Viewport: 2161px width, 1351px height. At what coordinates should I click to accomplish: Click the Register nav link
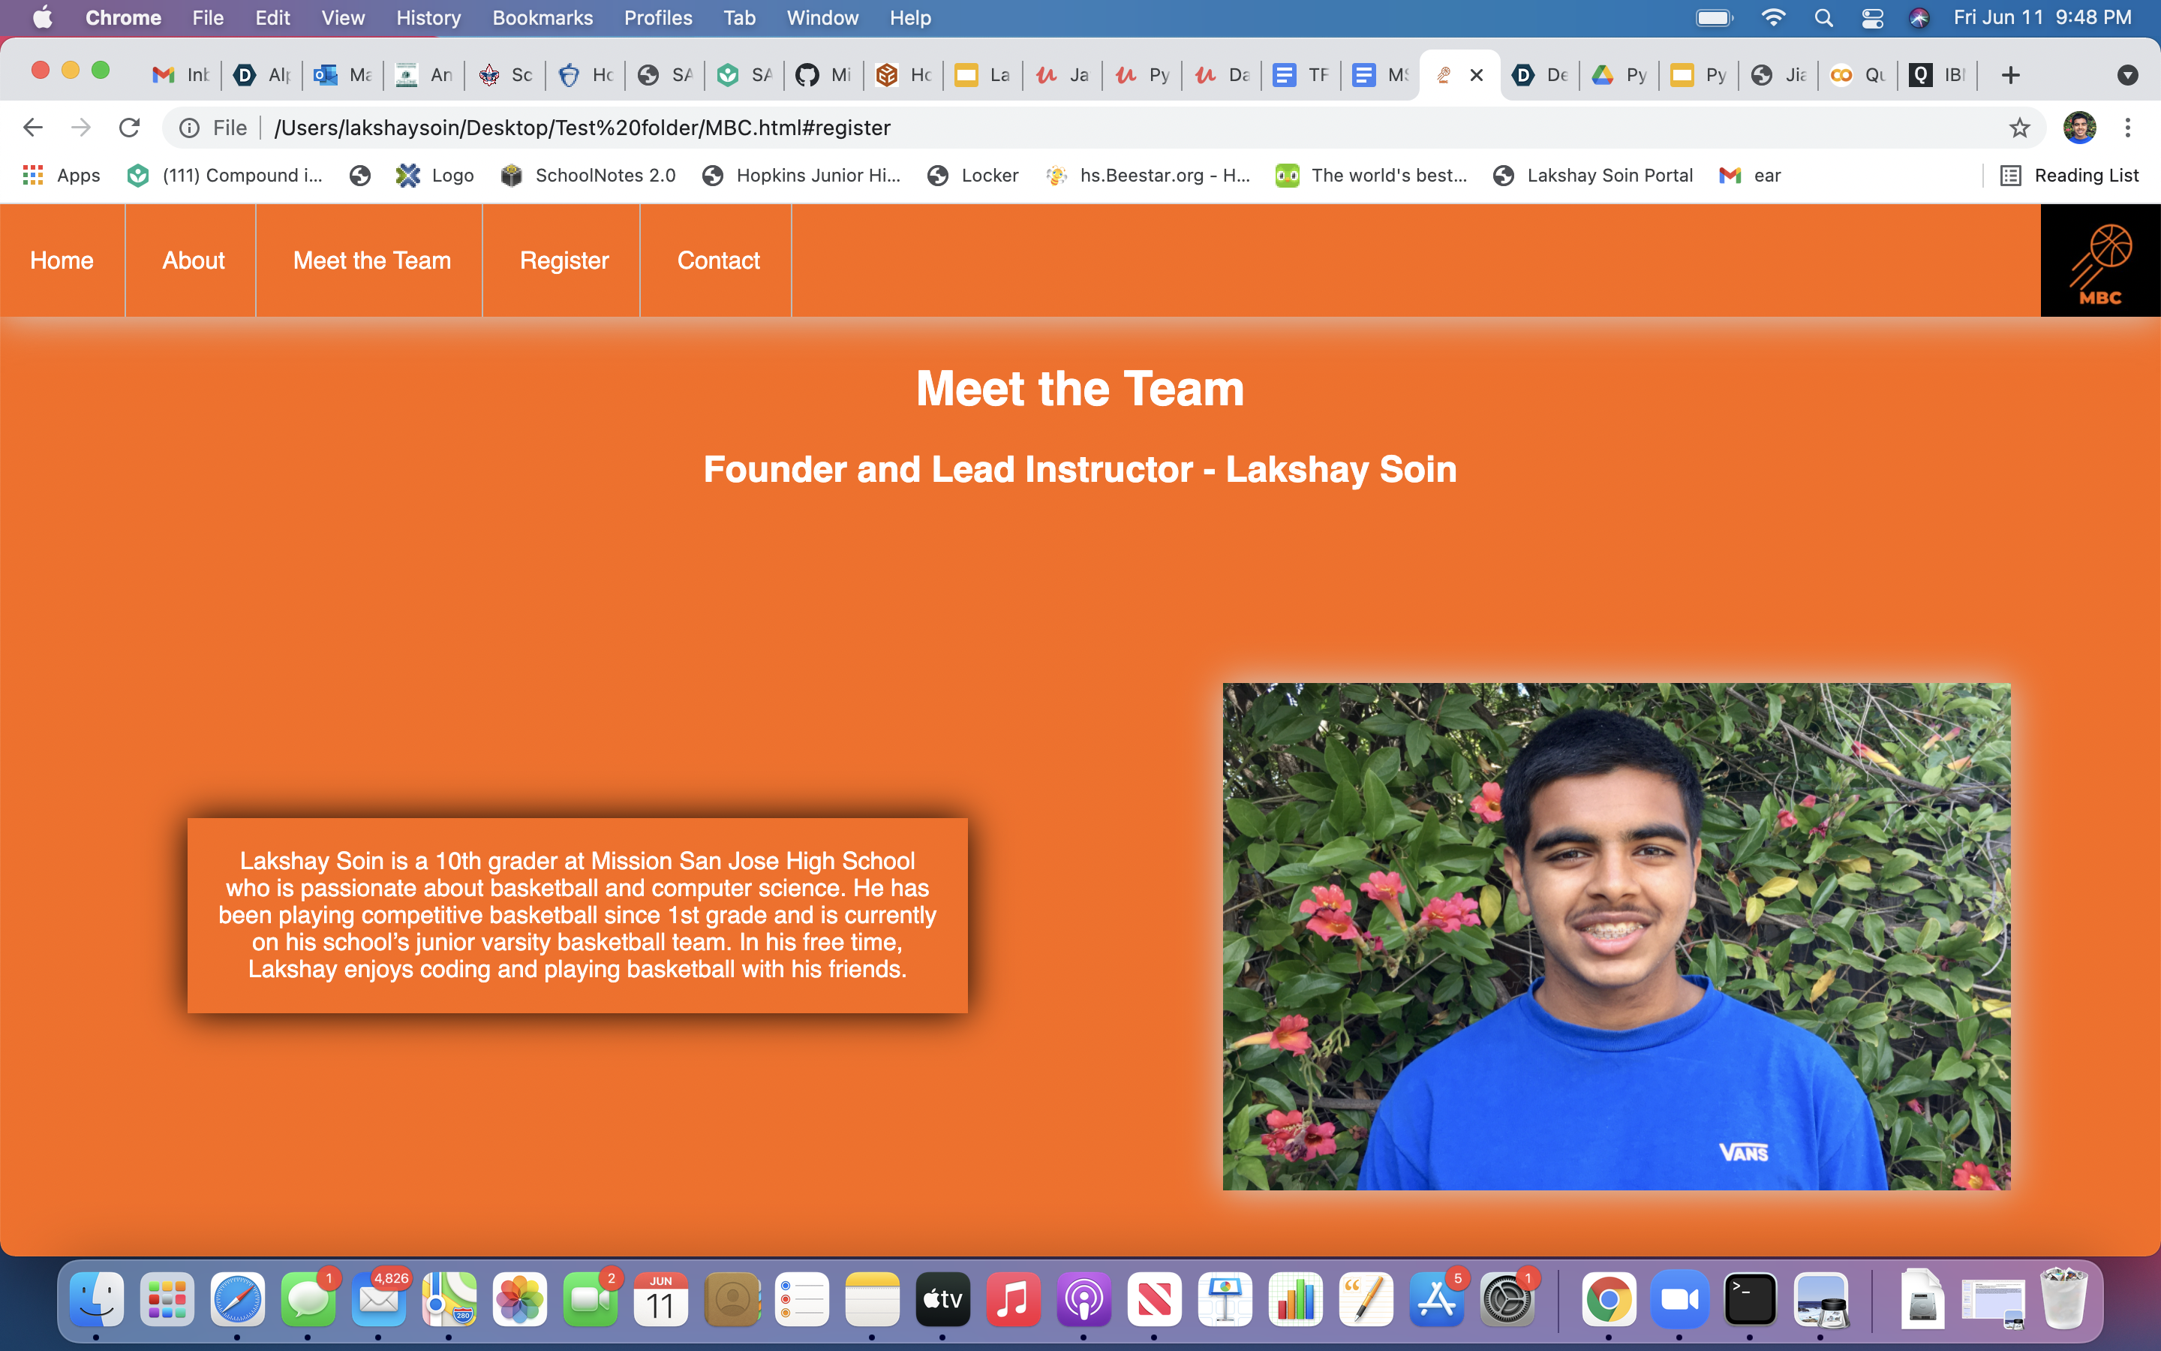tap(564, 260)
